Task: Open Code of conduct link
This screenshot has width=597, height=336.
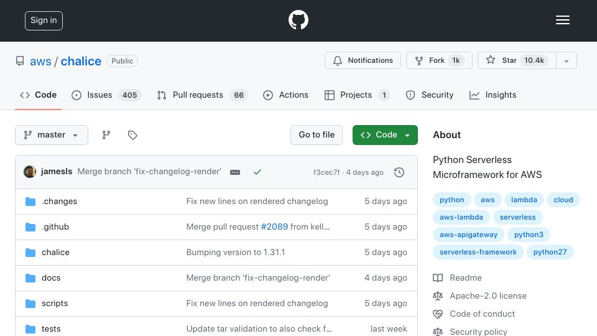Action: tap(474, 314)
